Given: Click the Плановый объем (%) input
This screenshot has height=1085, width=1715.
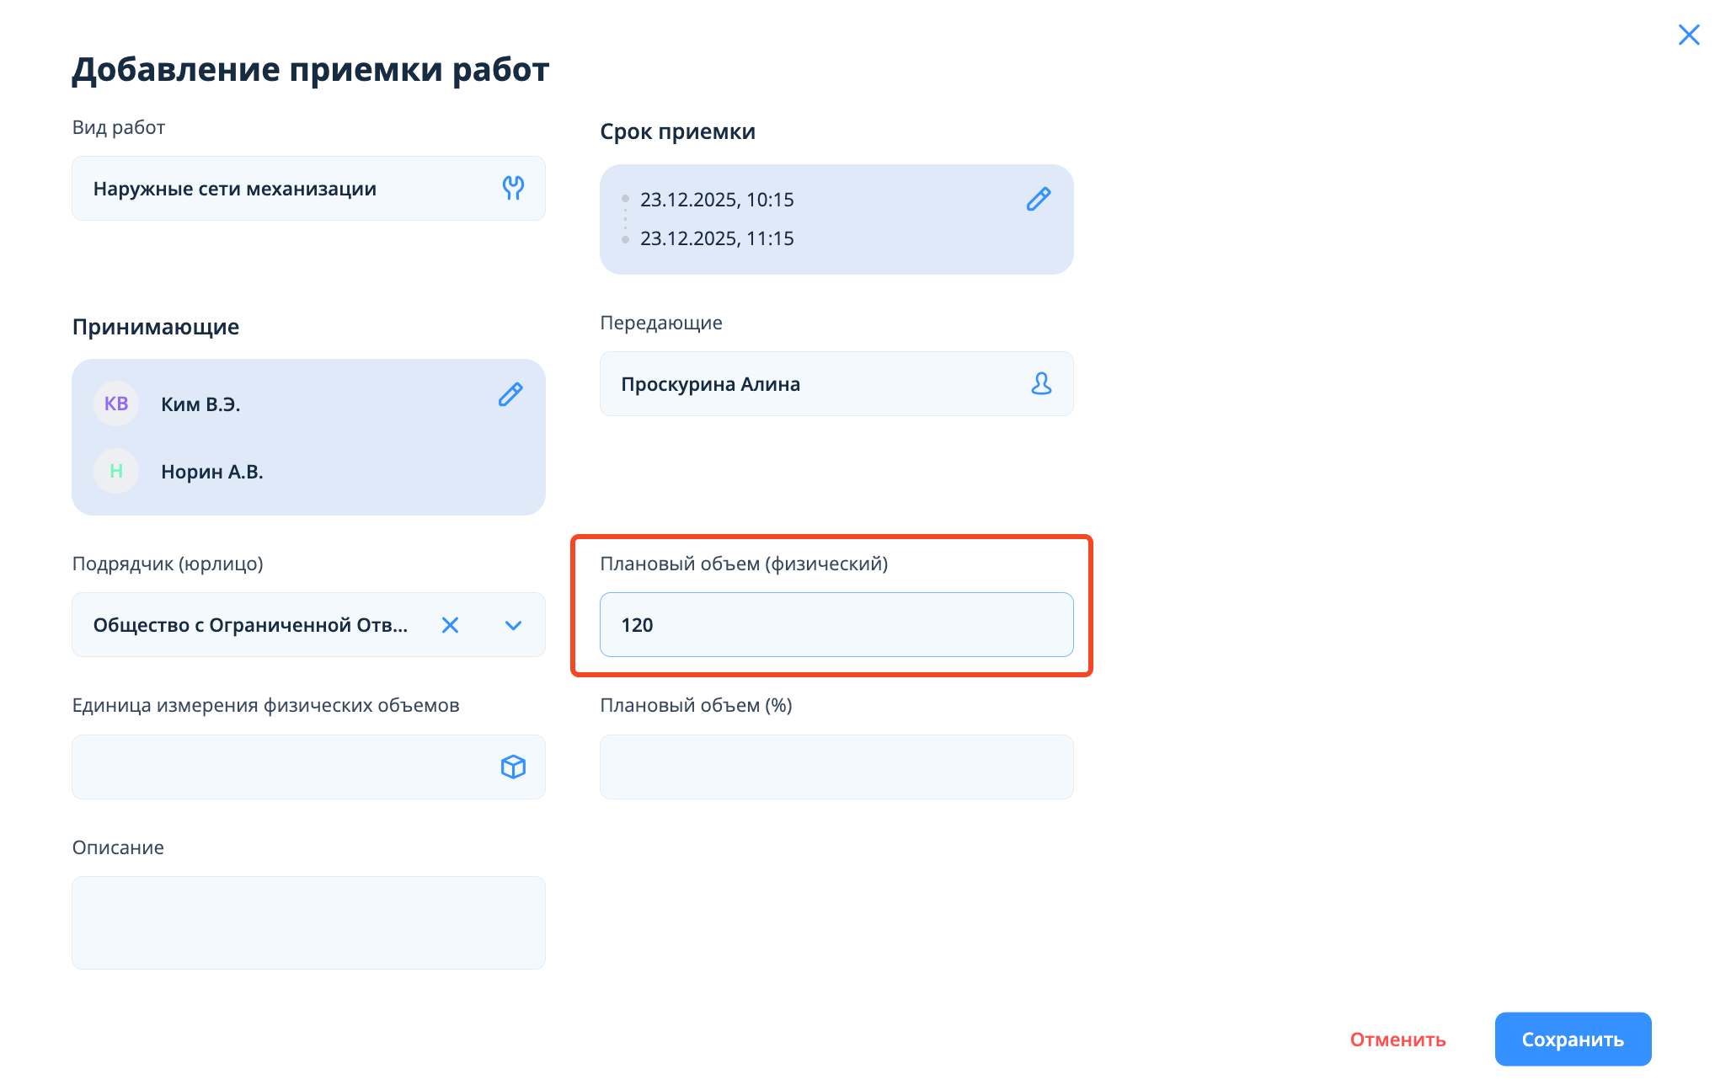Looking at the screenshot, I should pos(836,767).
